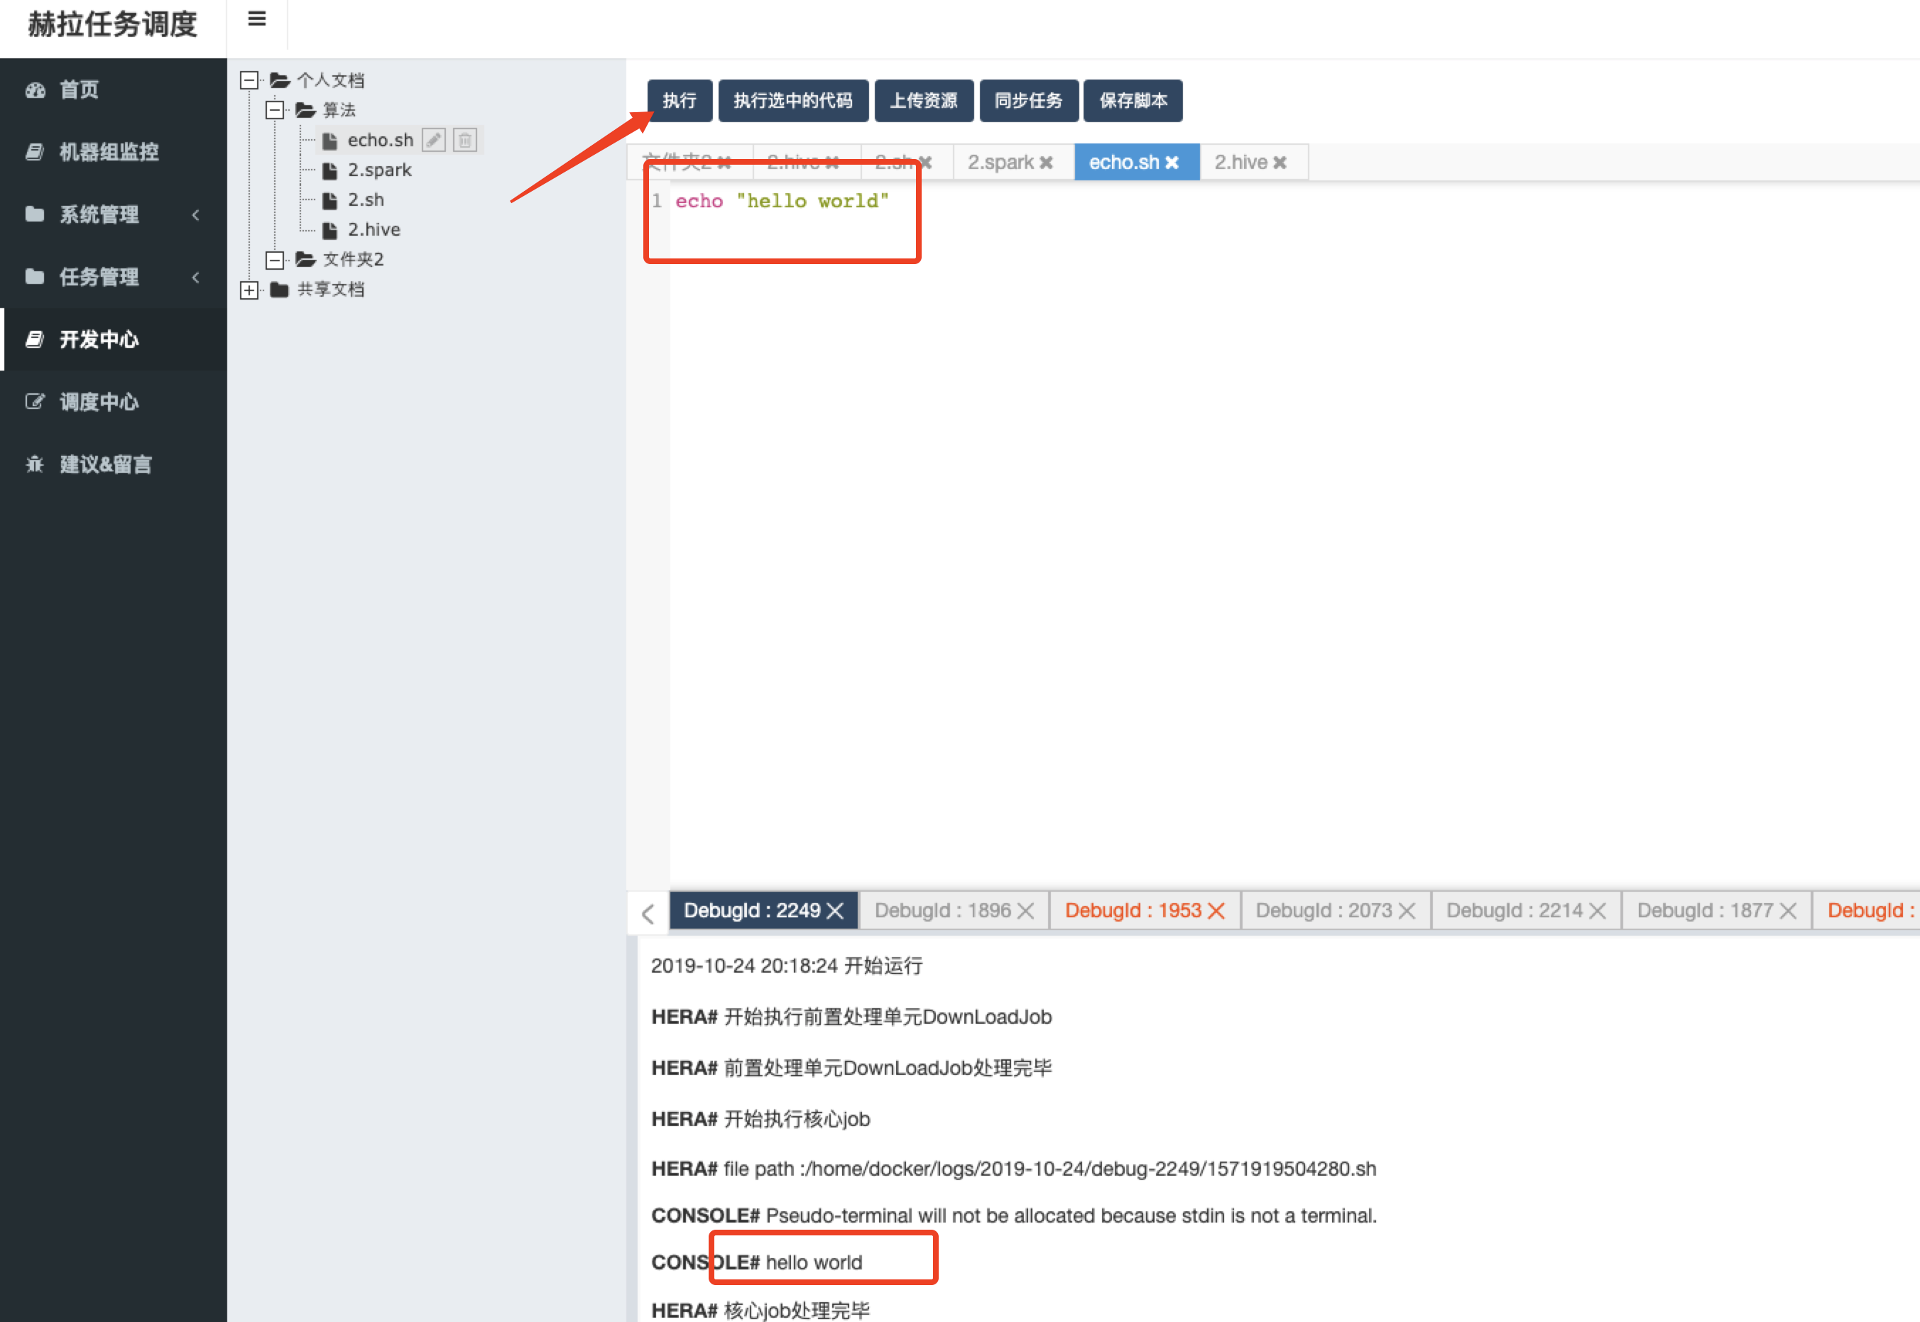Click the 上传资源 button
1920x1322 pixels.
point(923,100)
